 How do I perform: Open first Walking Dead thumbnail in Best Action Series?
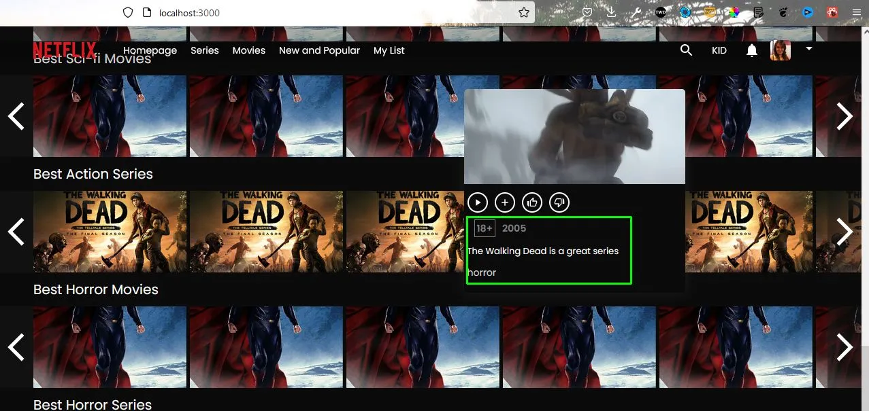click(x=110, y=232)
